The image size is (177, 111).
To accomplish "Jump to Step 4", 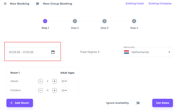I will [x=134, y=21].
